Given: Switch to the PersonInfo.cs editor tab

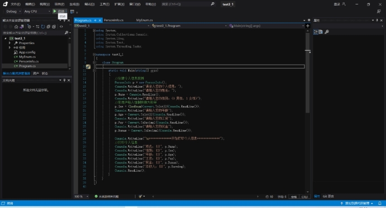Looking at the screenshot, I should point(114,20).
